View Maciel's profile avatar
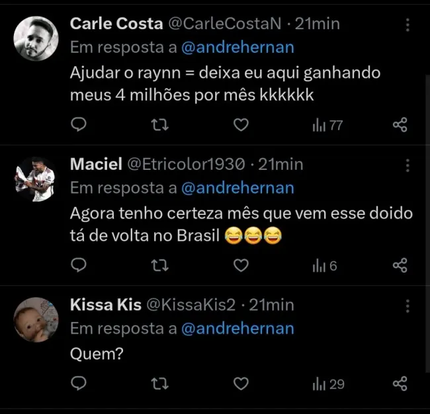This screenshot has width=430, height=414. (x=36, y=179)
